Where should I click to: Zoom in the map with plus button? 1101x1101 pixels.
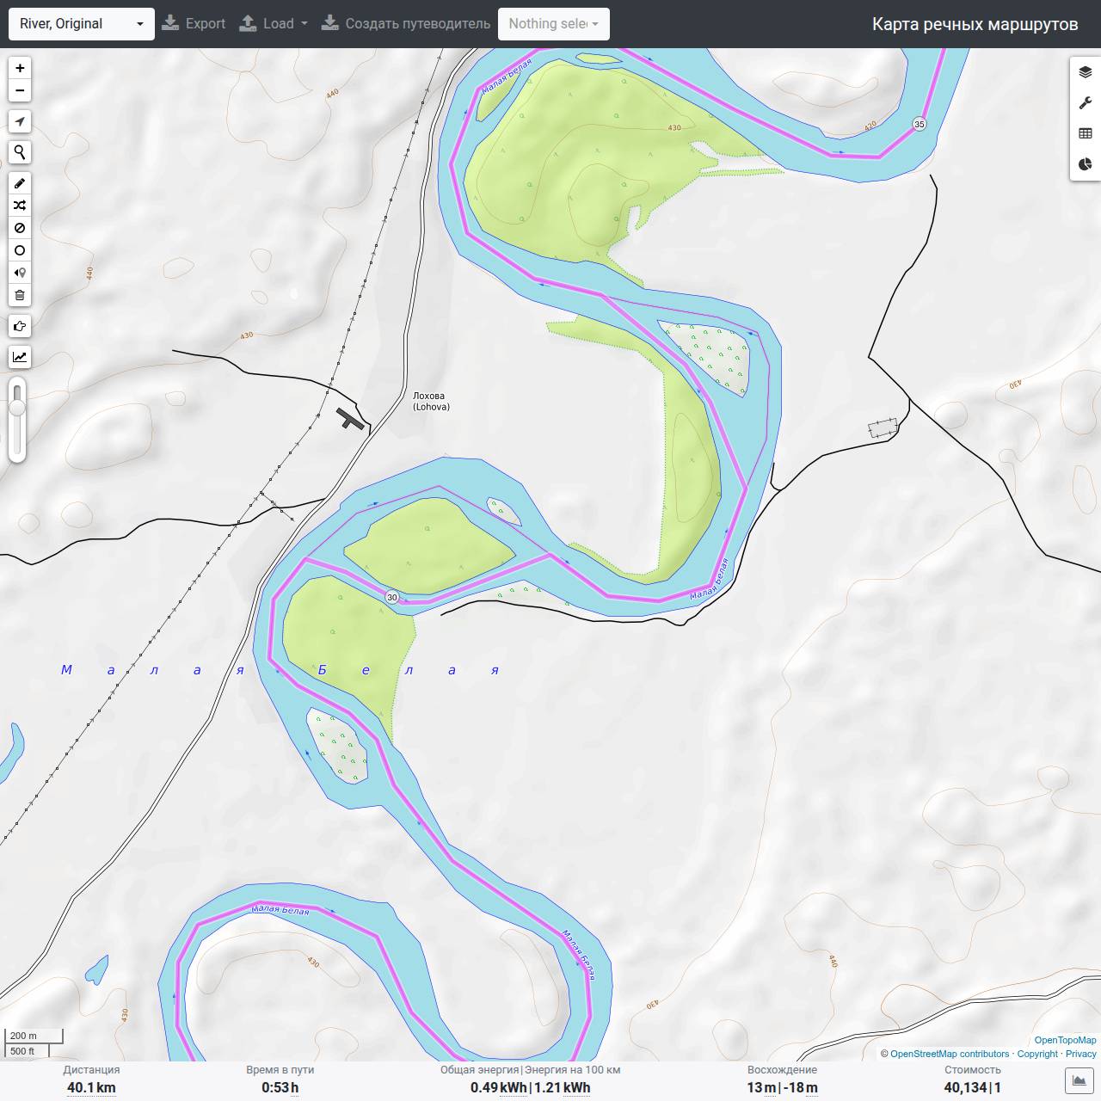point(20,68)
